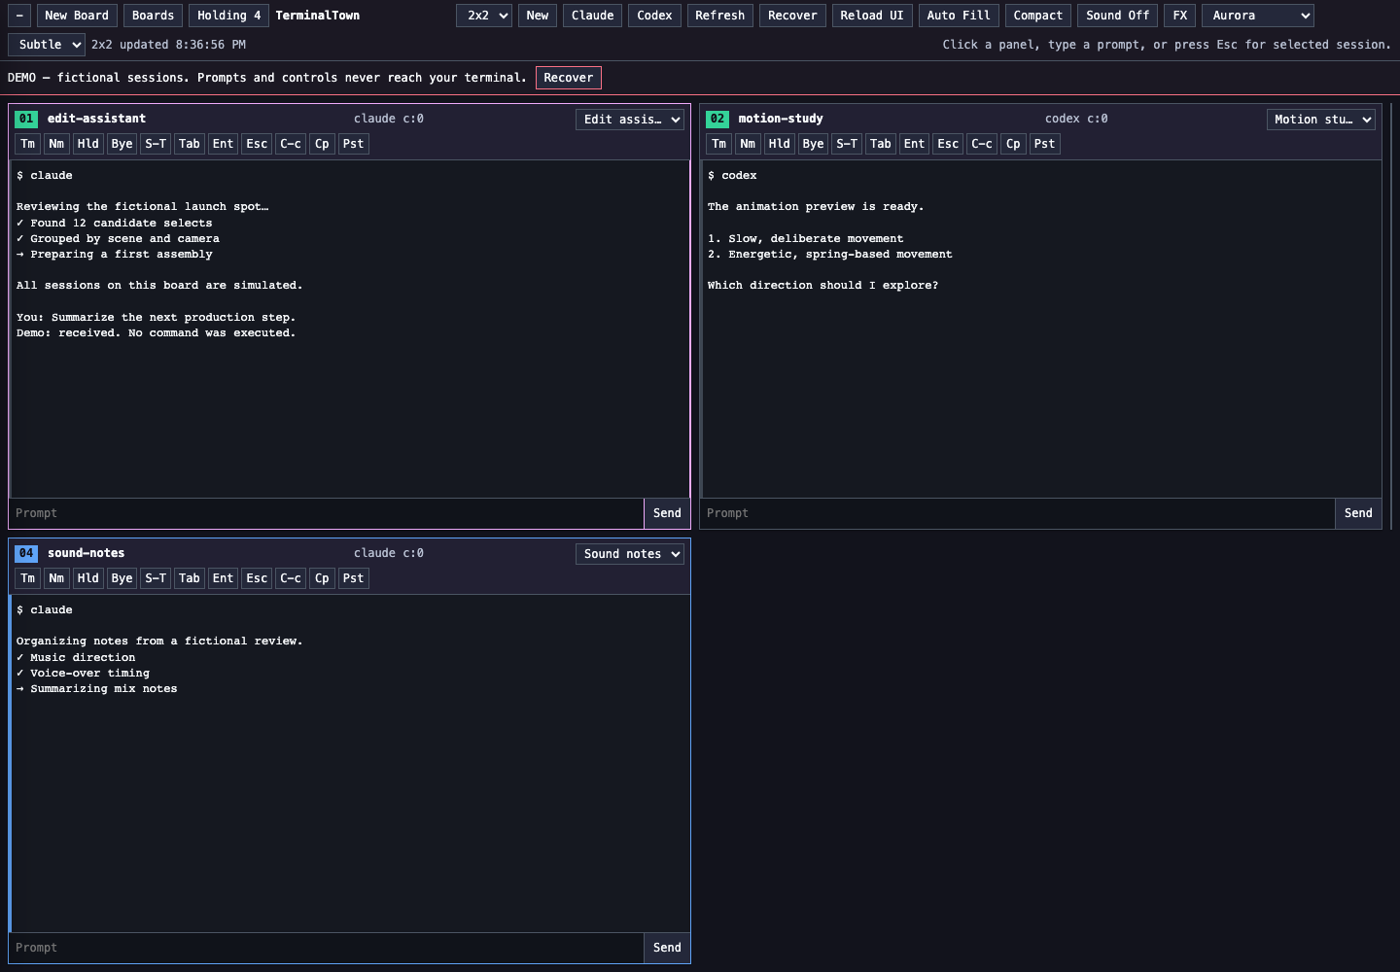
Task: Click Pst button in motion-study panel
Action: [x=1045, y=144]
